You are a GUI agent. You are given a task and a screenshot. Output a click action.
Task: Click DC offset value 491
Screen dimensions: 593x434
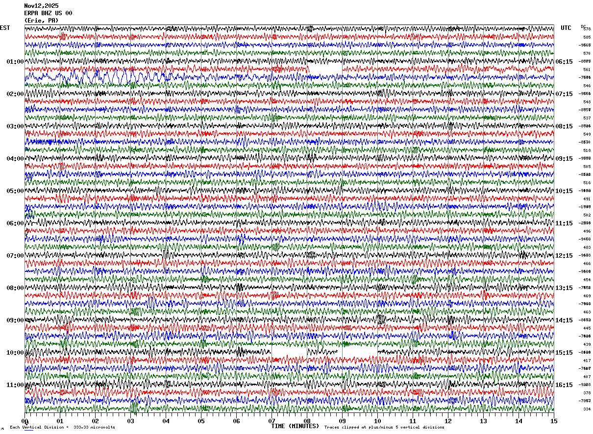[x=587, y=199]
